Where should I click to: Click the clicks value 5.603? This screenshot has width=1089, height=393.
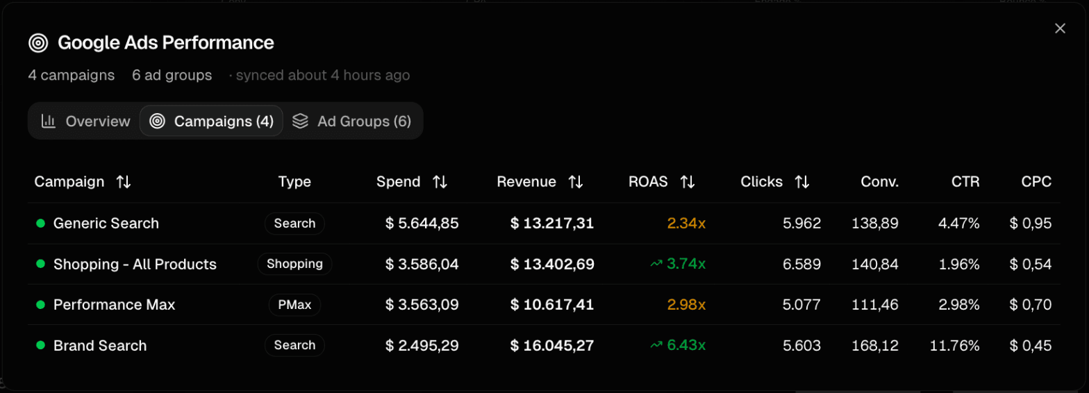point(801,345)
